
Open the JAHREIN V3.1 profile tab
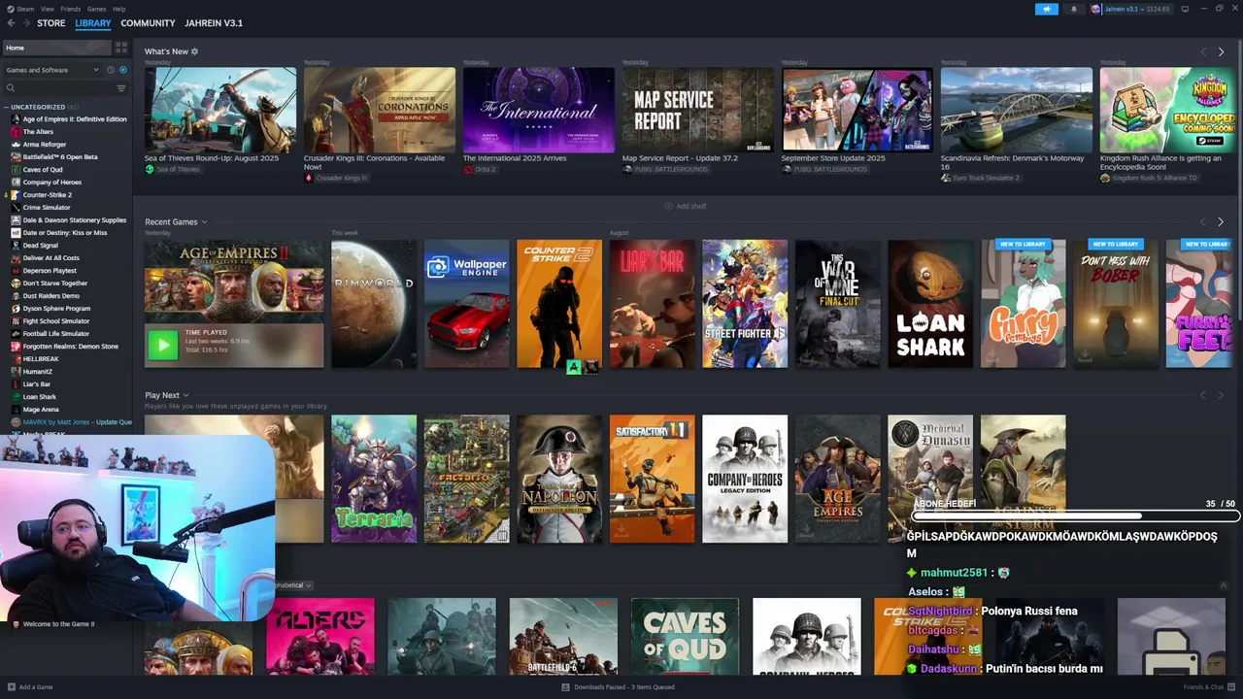[x=214, y=22]
